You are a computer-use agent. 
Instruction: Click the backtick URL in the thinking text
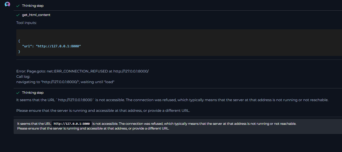click(76, 100)
